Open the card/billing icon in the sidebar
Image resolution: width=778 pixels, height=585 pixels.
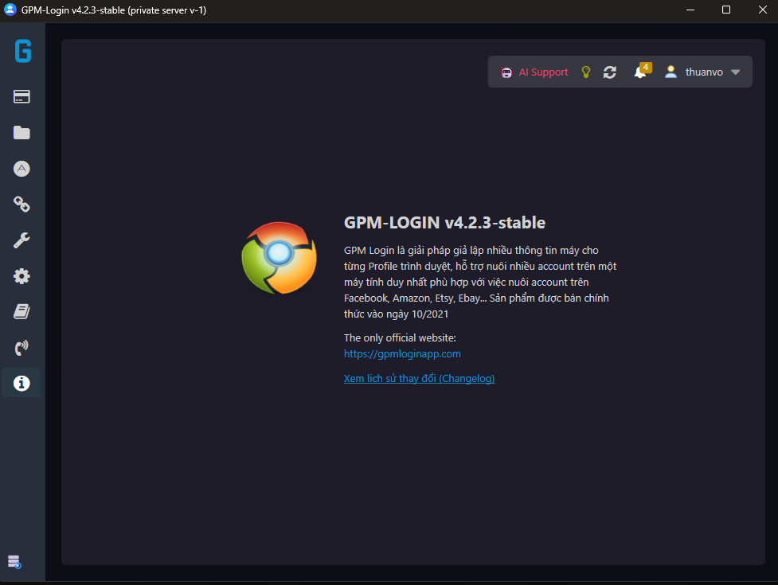[x=22, y=96]
